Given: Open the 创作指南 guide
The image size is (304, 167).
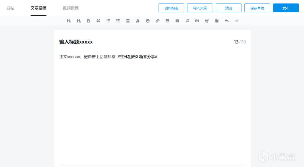Looking at the screenshot, I should point(171,8).
